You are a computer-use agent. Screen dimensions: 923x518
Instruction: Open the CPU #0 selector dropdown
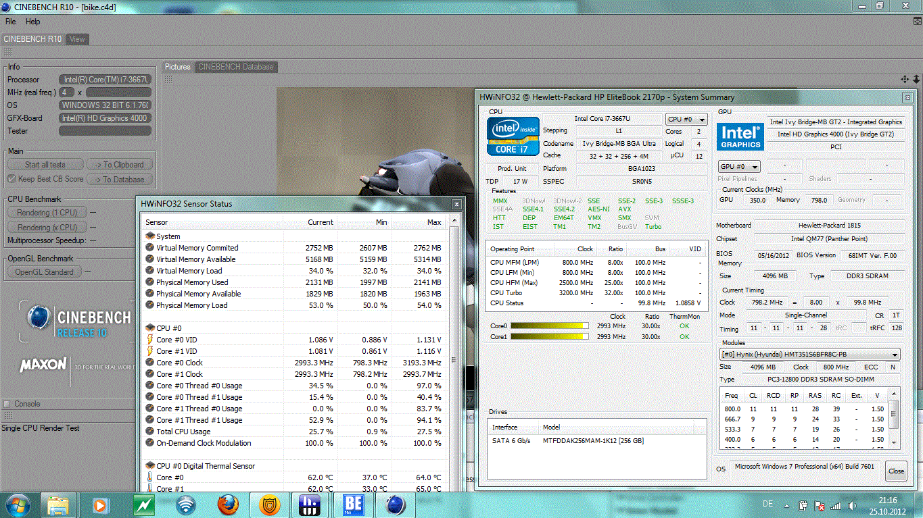[686, 120]
